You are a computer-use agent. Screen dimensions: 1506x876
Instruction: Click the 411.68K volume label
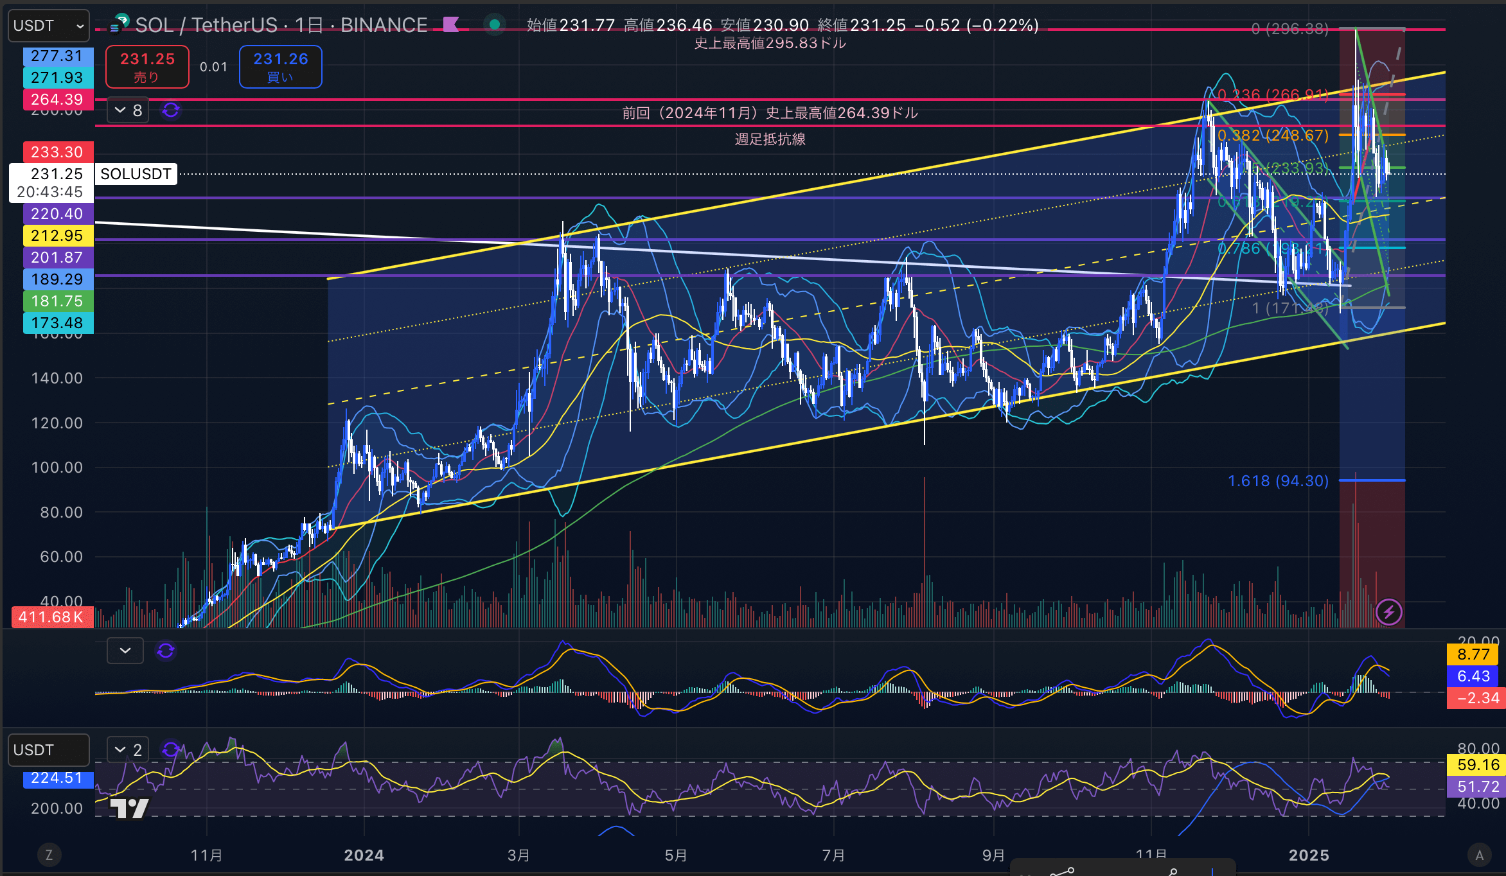pos(52,617)
